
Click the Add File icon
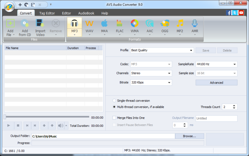pos(10,24)
